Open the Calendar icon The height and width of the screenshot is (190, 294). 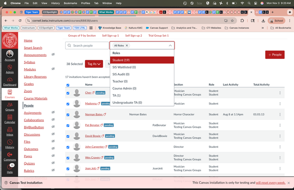click(10, 117)
